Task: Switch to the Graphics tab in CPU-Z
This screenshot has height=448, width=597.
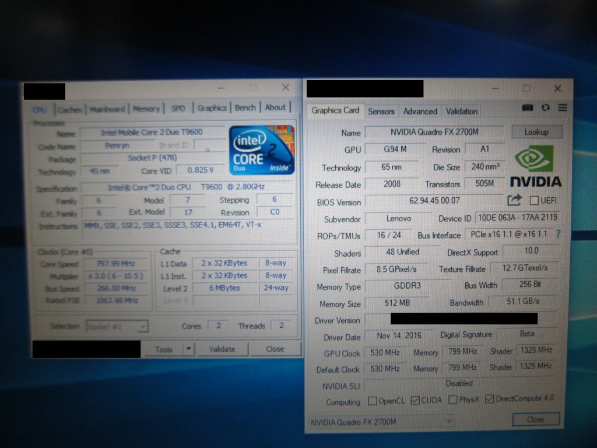Action: coord(212,108)
